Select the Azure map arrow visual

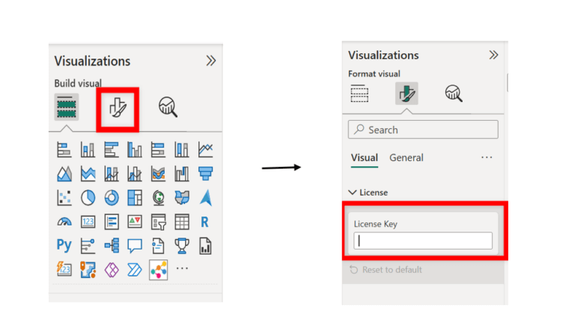205,198
